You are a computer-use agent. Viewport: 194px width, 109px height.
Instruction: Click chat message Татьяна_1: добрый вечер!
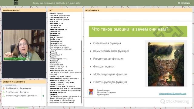pyautogui.click(x=60, y=49)
